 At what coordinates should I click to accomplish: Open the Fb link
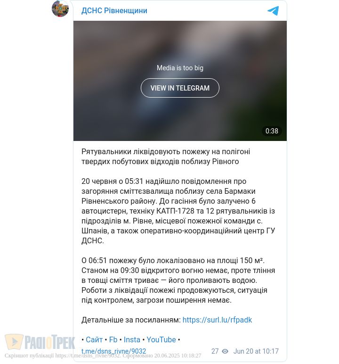pyautogui.click(x=113, y=339)
